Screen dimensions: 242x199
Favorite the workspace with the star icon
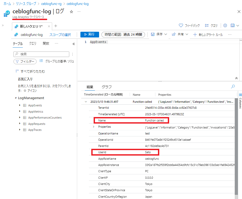point(71,12)
